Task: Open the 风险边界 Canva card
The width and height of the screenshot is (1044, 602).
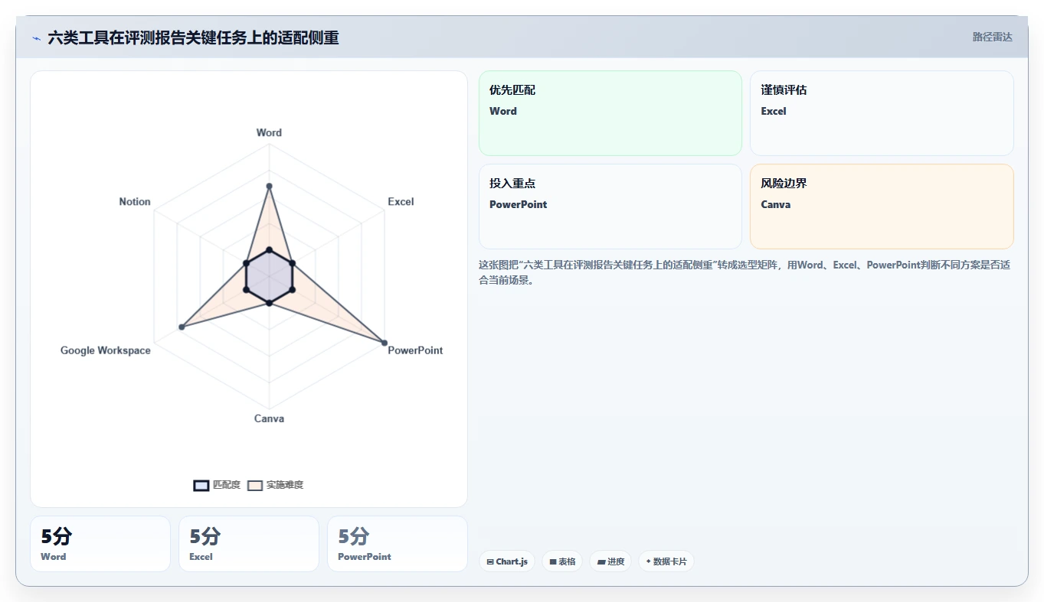Action: pos(882,207)
